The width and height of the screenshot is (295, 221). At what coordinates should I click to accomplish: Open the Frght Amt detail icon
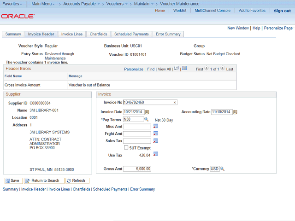coord(156,134)
